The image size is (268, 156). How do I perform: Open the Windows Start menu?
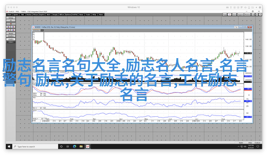pos(9,146)
